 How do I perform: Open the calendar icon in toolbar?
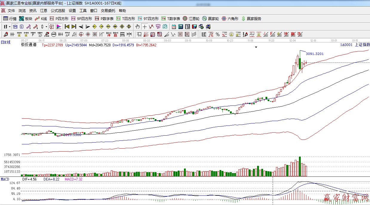tap(174, 27)
